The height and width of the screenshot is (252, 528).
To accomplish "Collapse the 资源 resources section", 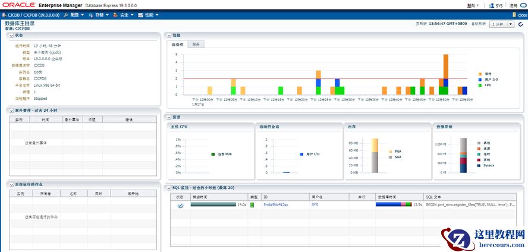I will tap(169, 117).
